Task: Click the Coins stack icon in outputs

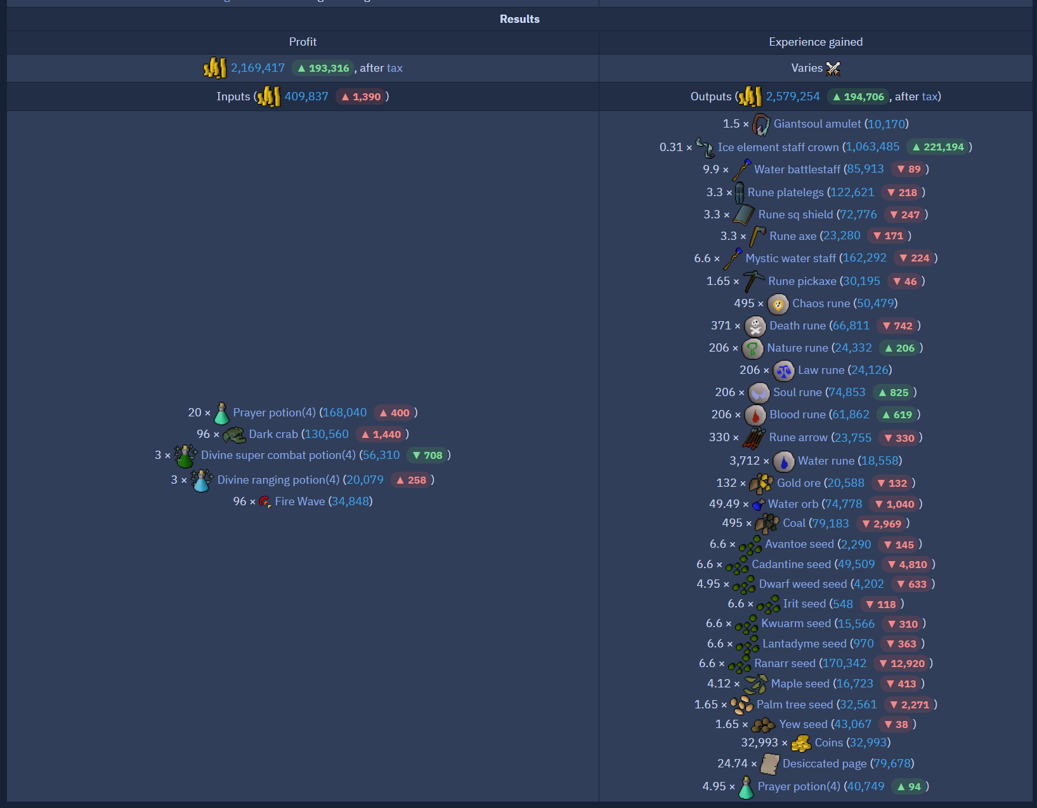Action: 801,743
